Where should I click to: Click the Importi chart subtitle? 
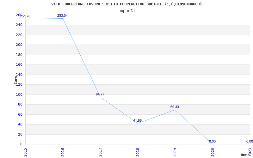126,11
